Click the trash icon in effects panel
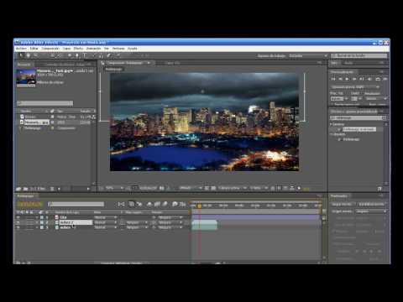 [x=379, y=189]
